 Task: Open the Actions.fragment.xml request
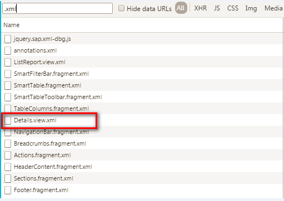coord(42,155)
